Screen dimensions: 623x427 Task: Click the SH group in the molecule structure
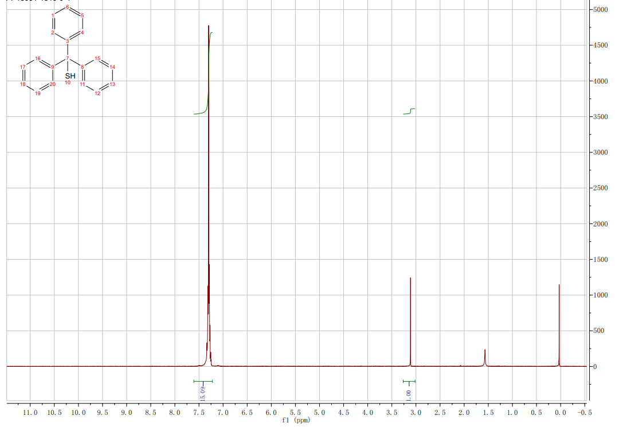click(69, 75)
